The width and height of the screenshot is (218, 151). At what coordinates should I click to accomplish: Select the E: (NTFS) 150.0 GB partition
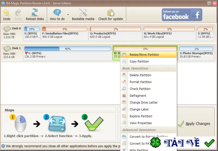pyautogui.click(x=32, y=33)
